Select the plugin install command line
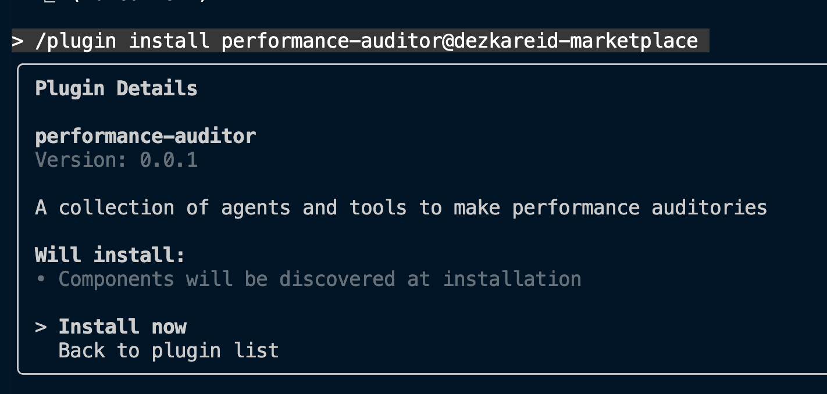827x394 pixels. pyautogui.click(x=361, y=41)
